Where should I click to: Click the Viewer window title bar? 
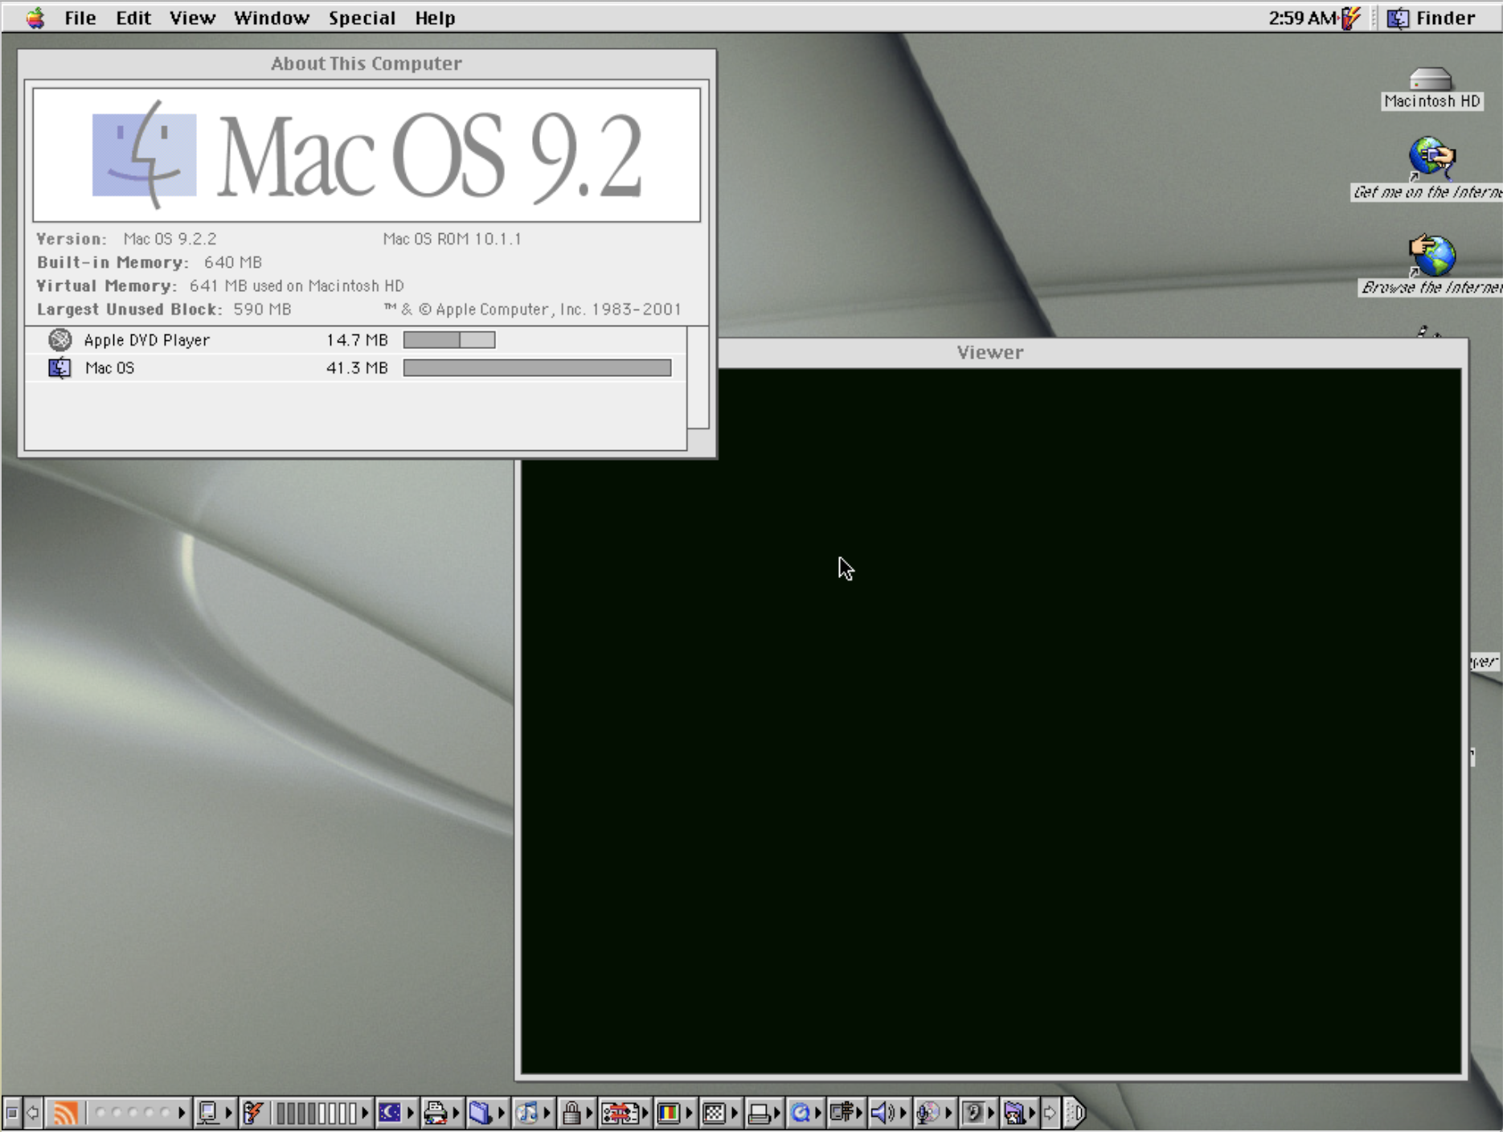coord(990,352)
